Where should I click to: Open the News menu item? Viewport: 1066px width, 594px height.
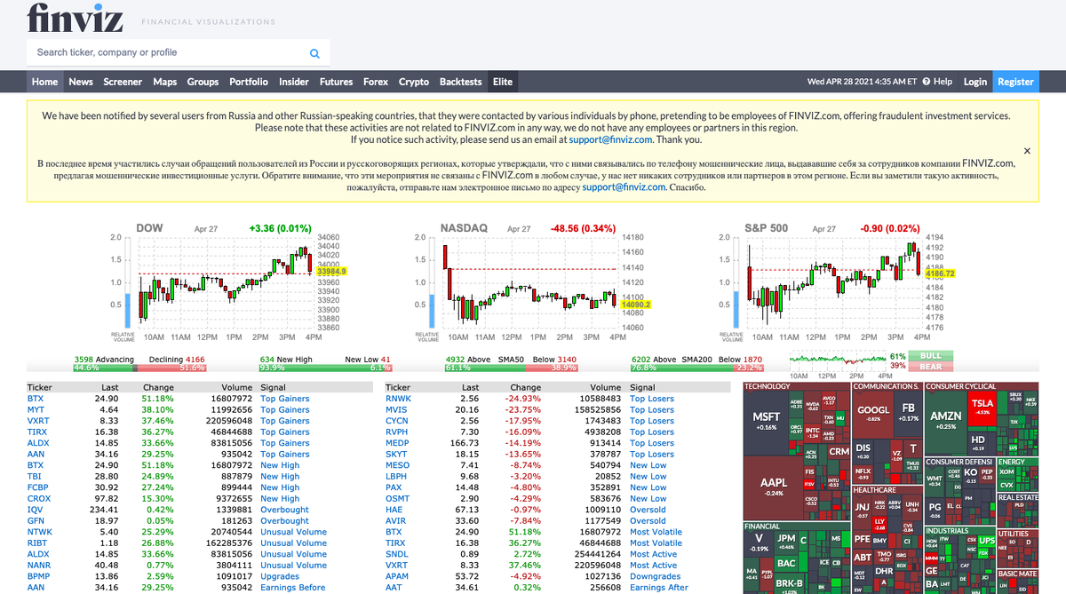[81, 82]
